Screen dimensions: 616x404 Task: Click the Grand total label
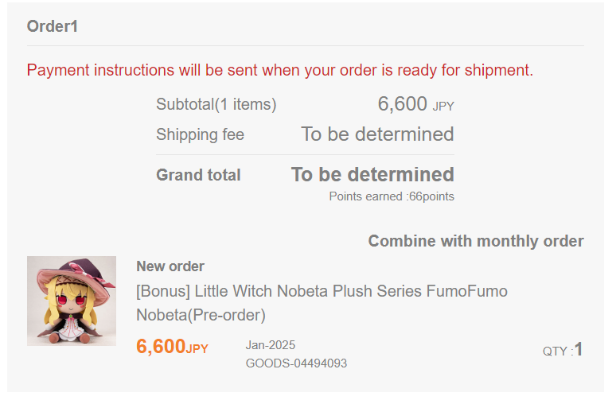point(198,175)
